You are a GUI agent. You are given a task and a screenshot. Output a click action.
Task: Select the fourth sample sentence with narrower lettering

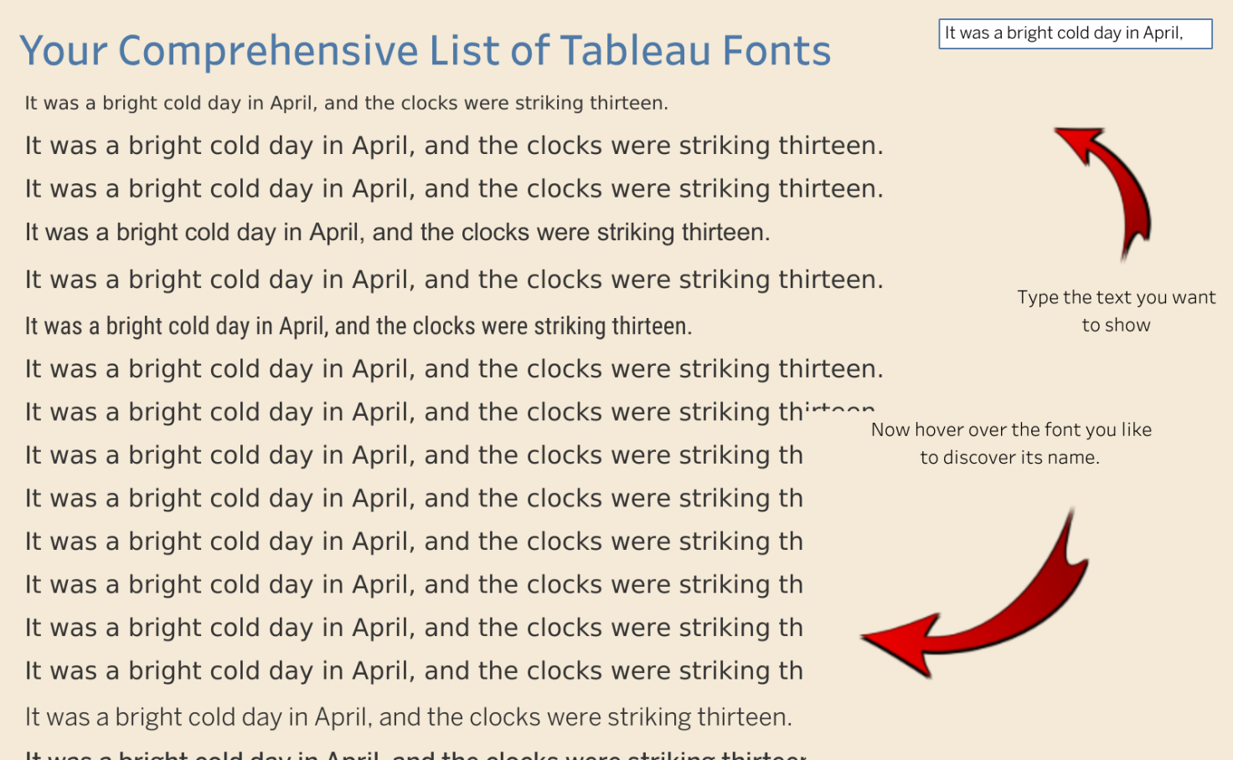point(397,233)
